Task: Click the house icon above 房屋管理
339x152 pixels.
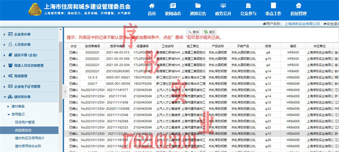Action: [x=298, y=5]
